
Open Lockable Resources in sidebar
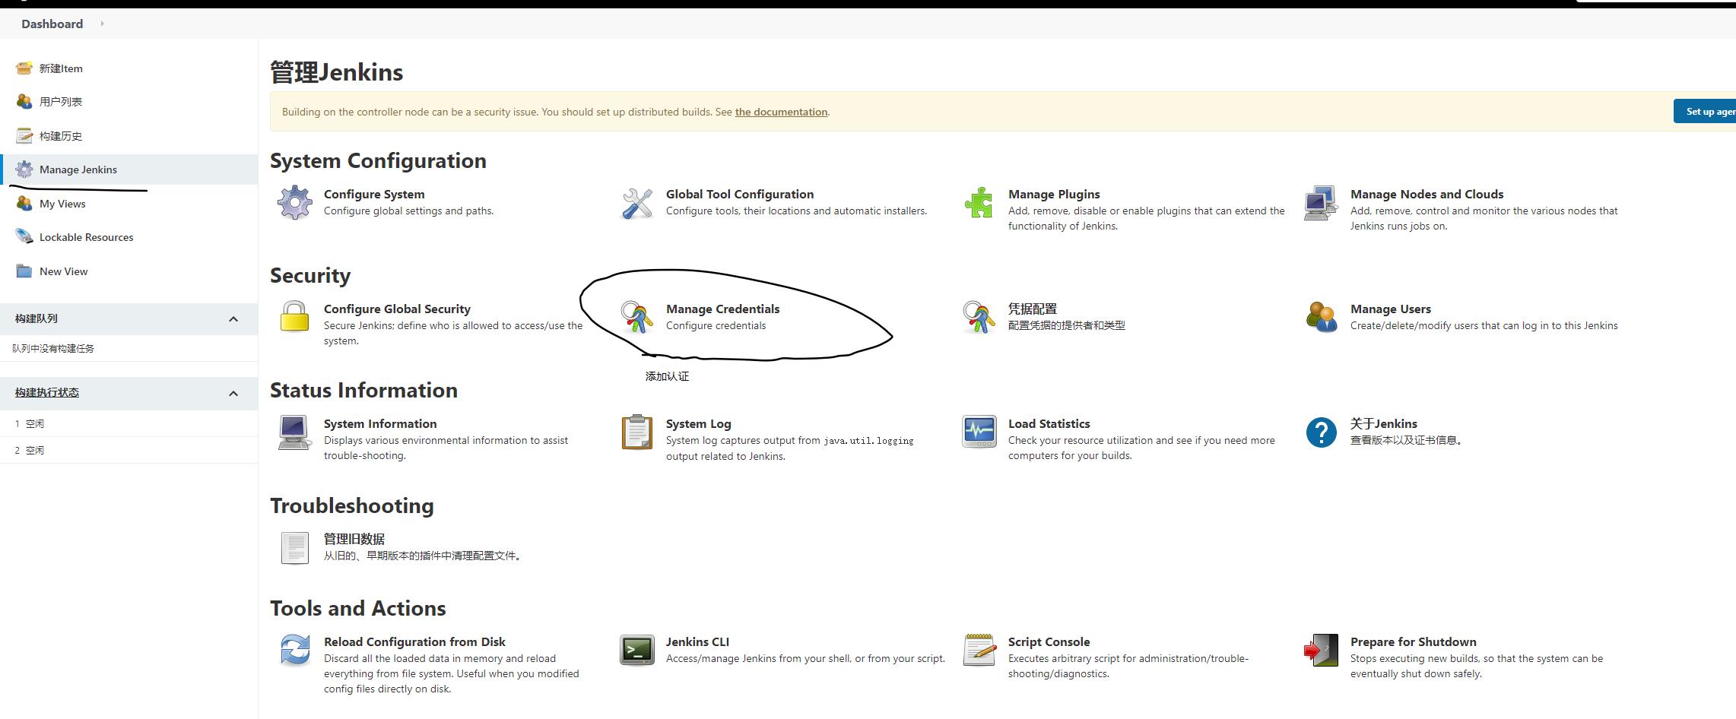(x=86, y=237)
